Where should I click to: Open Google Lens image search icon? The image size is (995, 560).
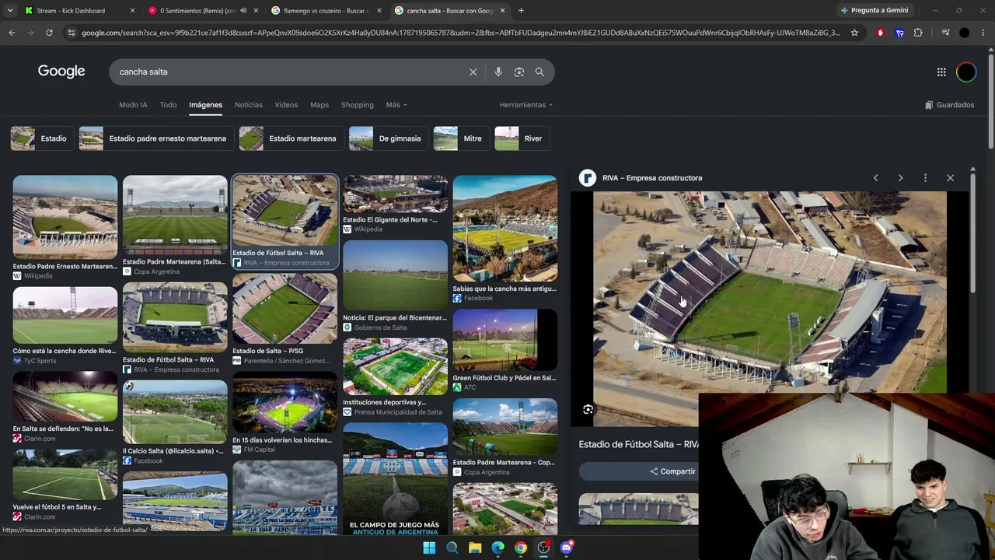click(x=518, y=72)
